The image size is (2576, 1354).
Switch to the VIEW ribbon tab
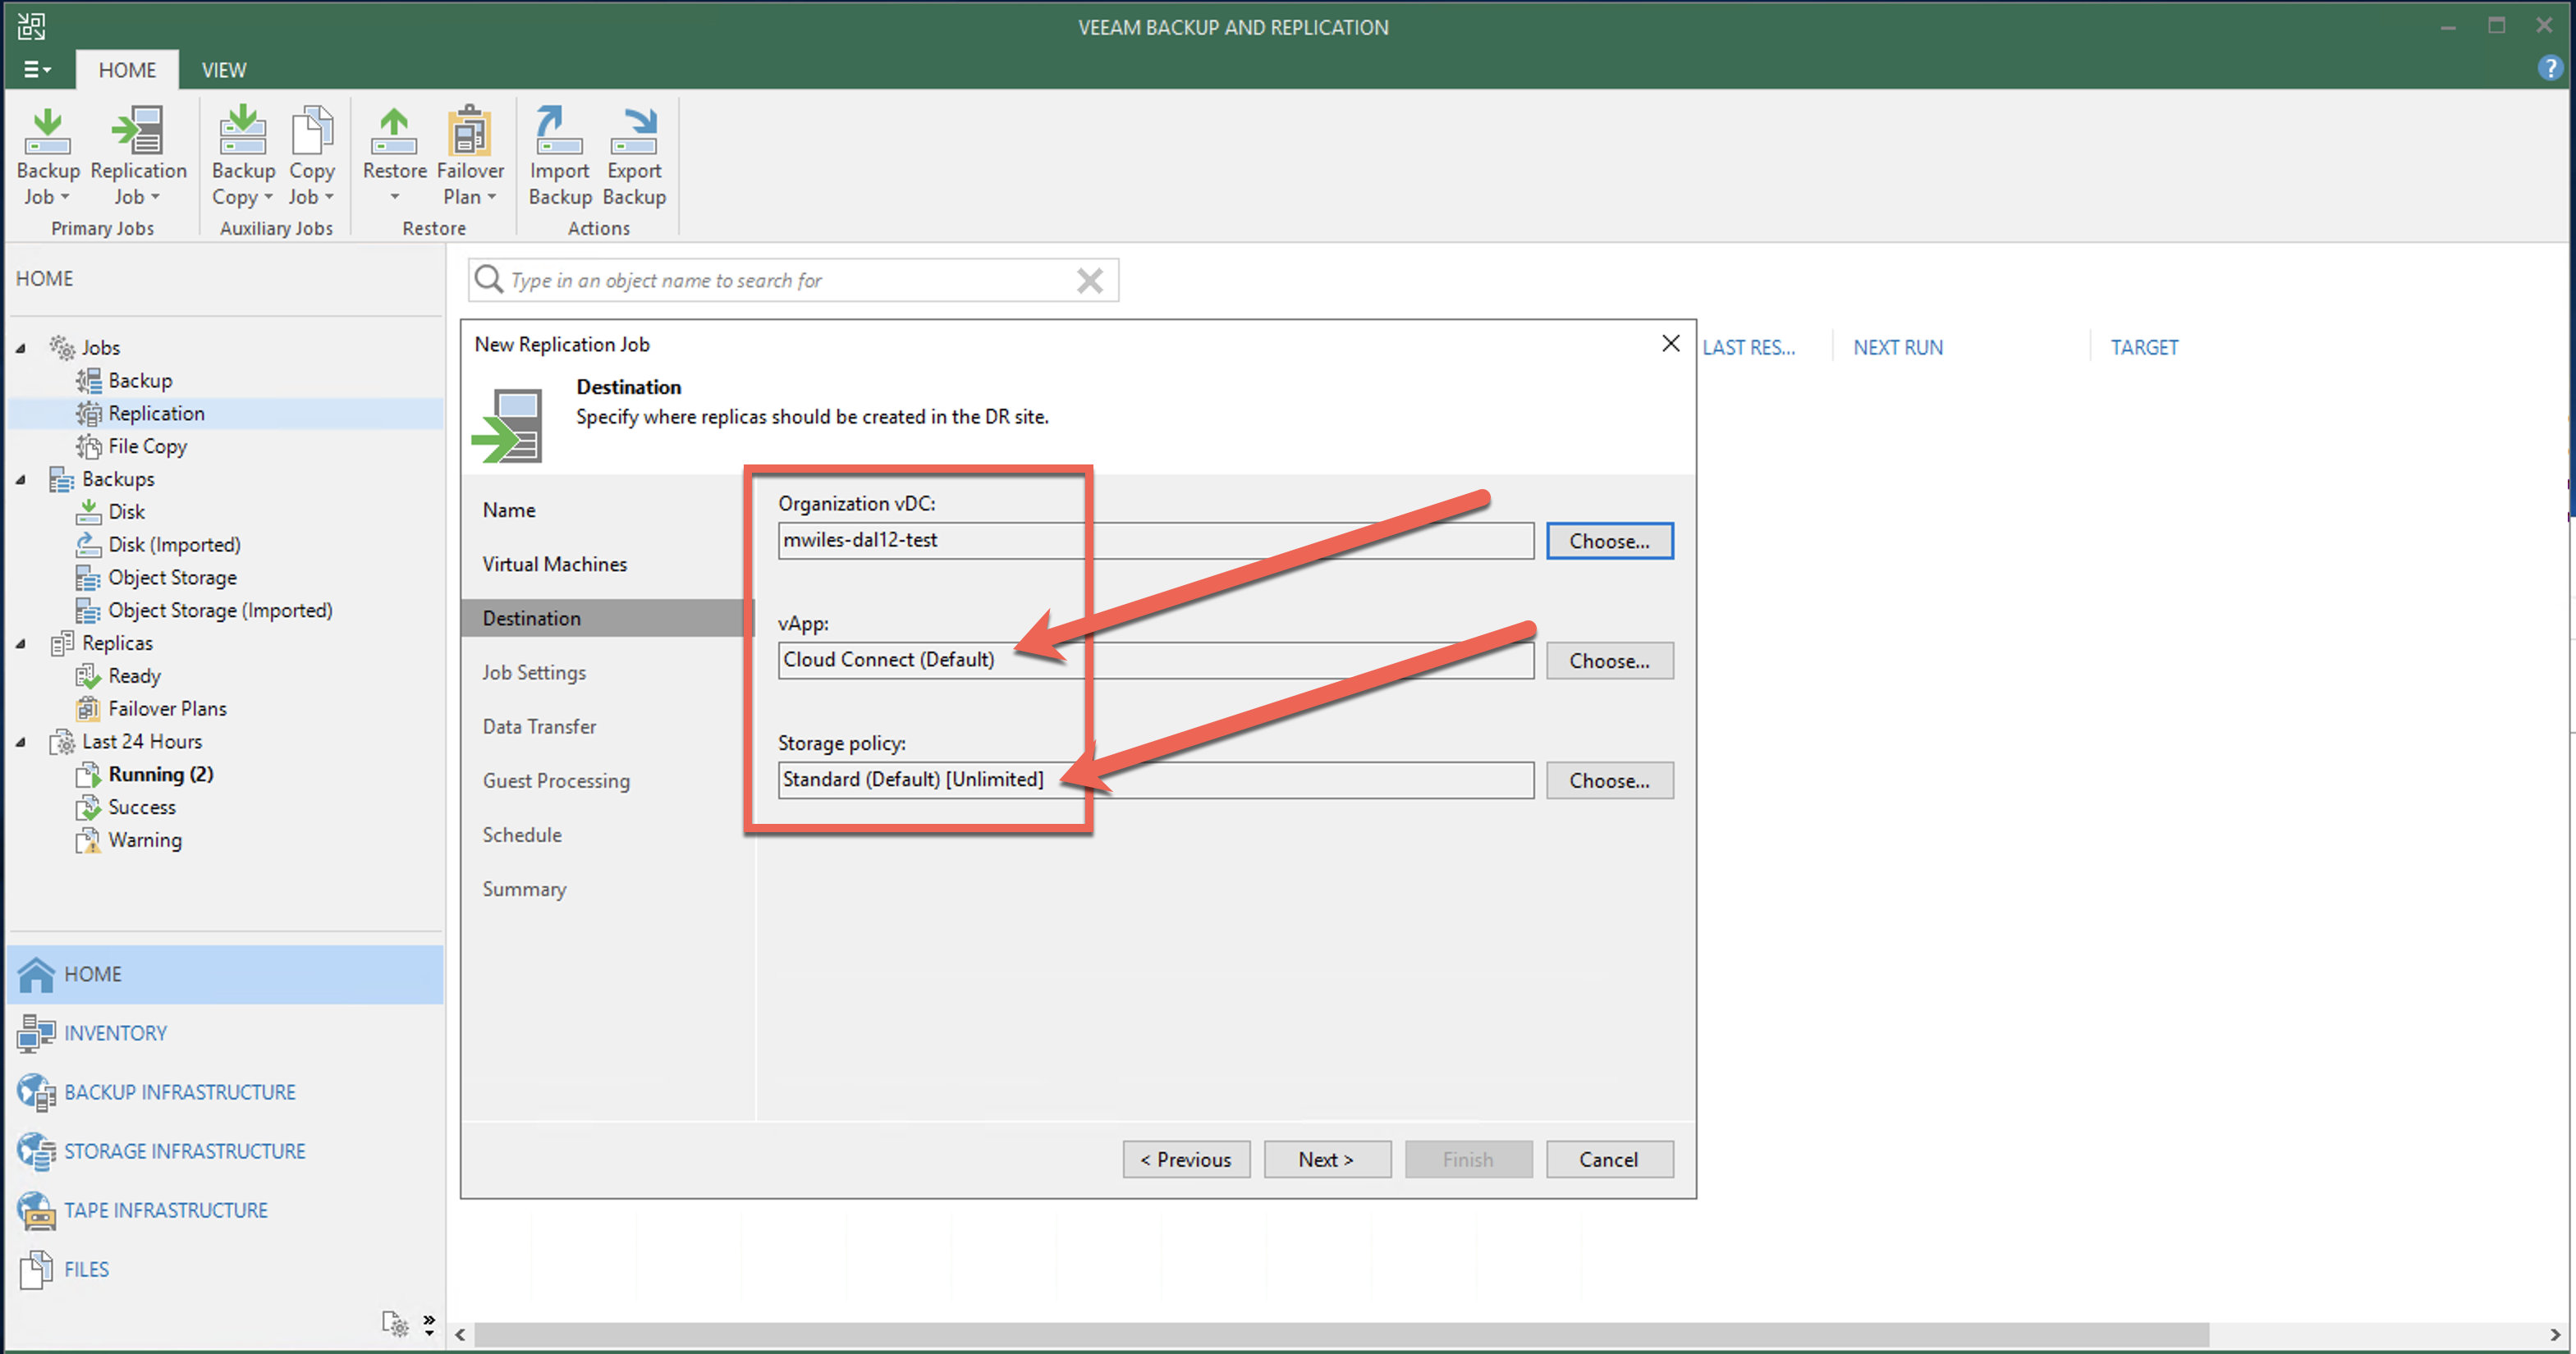223,70
